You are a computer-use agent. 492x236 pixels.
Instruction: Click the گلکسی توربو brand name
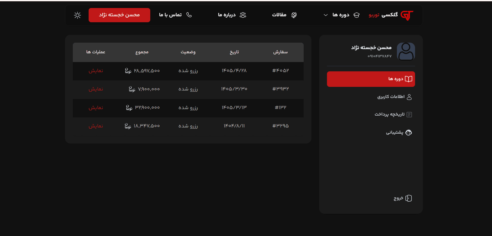pyautogui.click(x=383, y=15)
